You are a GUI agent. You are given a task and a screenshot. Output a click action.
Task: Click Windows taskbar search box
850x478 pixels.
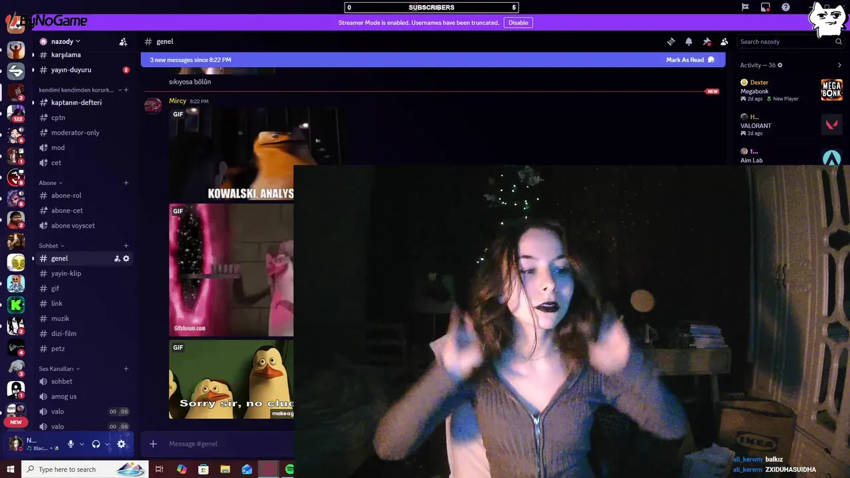[85, 469]
